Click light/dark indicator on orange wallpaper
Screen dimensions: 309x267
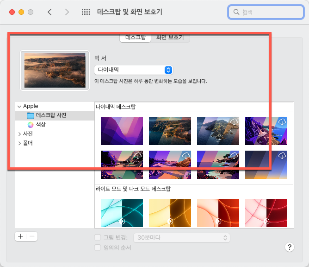point(218,221)
